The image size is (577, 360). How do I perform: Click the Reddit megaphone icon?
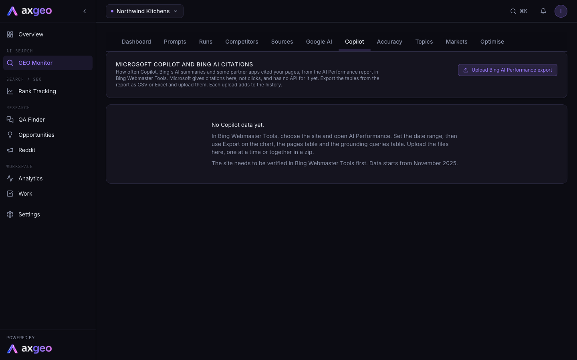(10, 150)
